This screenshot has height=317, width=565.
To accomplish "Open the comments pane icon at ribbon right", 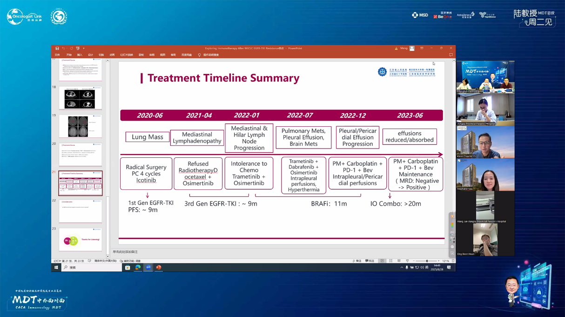I will pyautogui.click(x=451, y=55).
